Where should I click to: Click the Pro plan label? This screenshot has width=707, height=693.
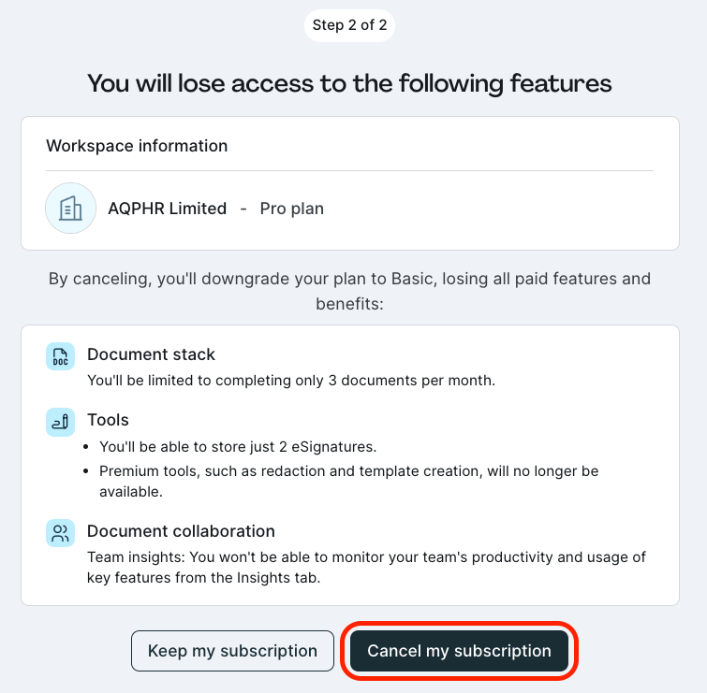click(292, 209)
